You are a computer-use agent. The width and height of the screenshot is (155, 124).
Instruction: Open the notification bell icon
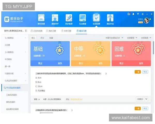(133, 14)
